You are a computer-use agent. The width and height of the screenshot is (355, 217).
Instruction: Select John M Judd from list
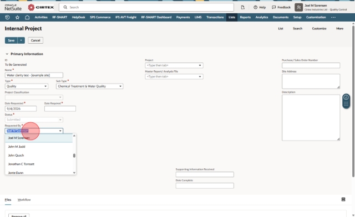point(39,147)
